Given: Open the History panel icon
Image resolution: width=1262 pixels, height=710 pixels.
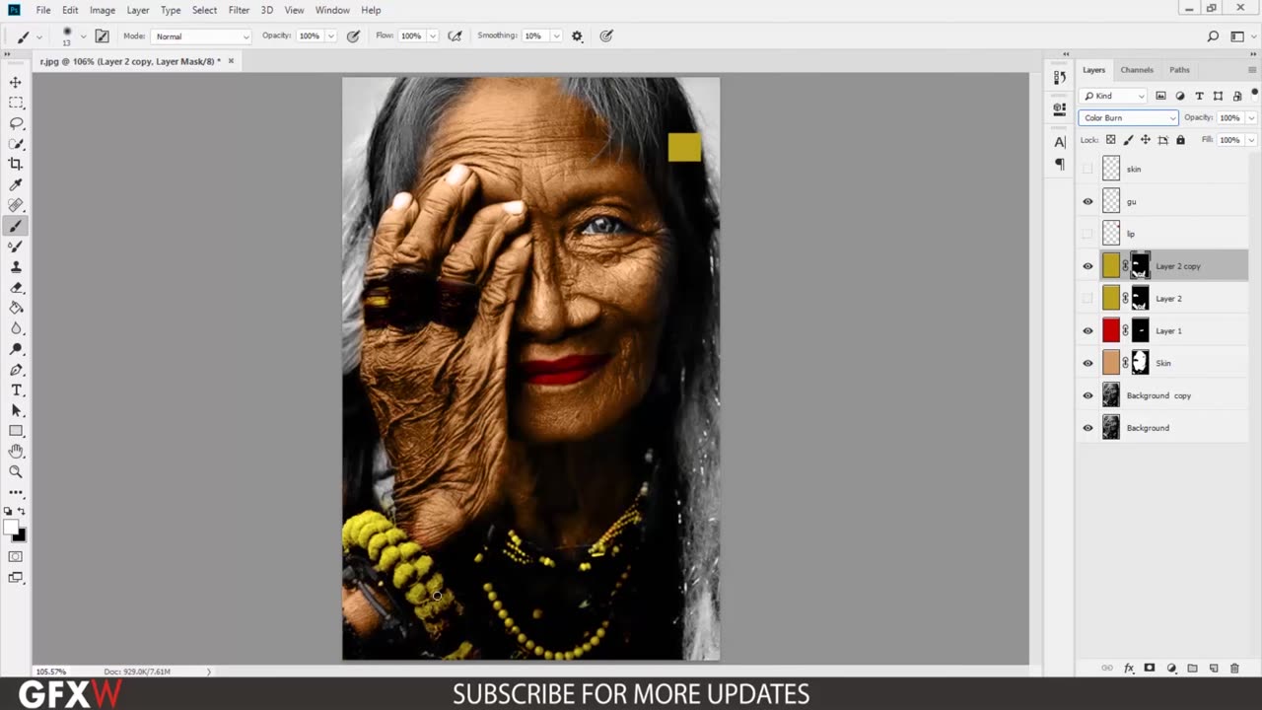Looking at the screenshot, I should point(1060,77).
